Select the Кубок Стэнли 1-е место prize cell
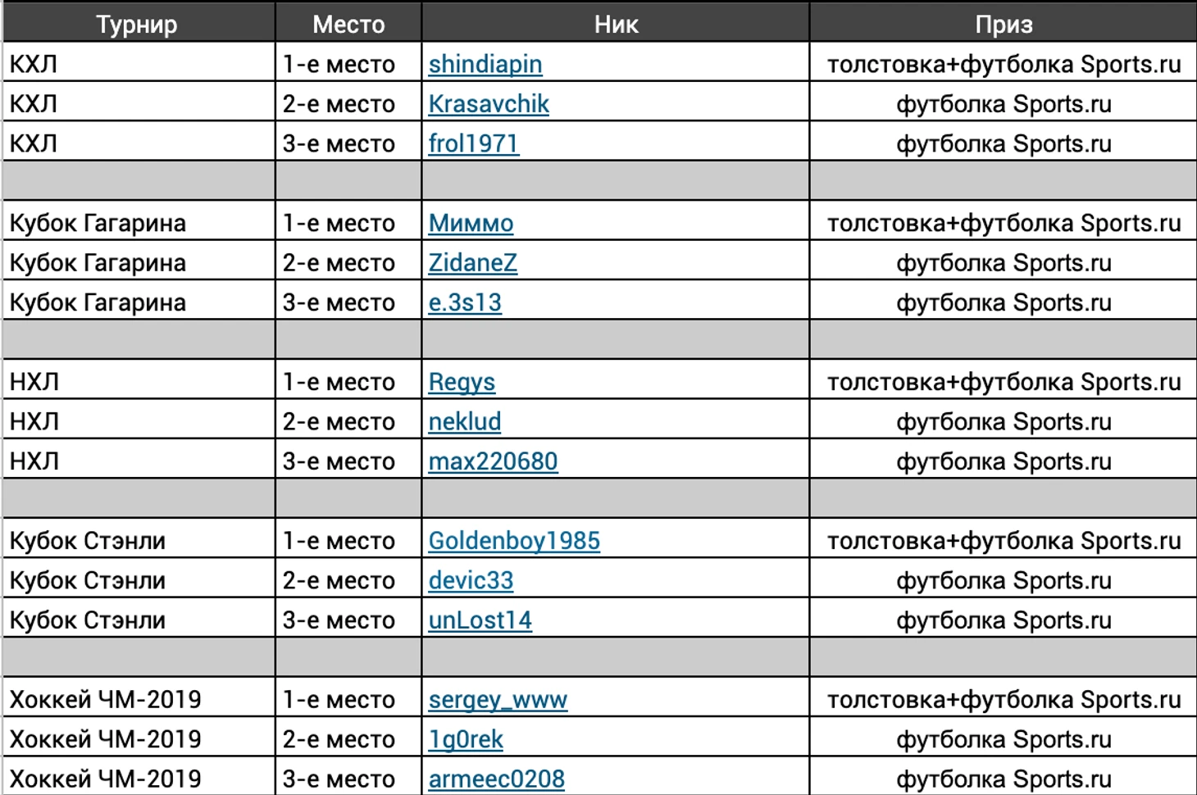 (1004, 541)
